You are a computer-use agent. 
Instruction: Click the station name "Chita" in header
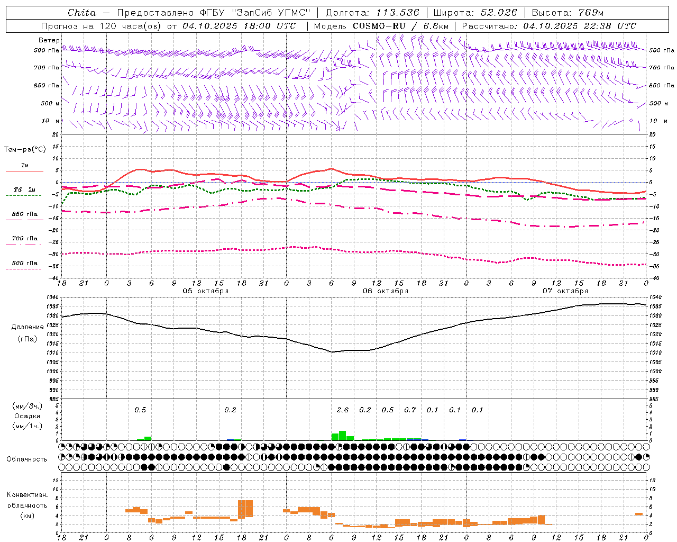pyautogui.click(x=82, y=13)
